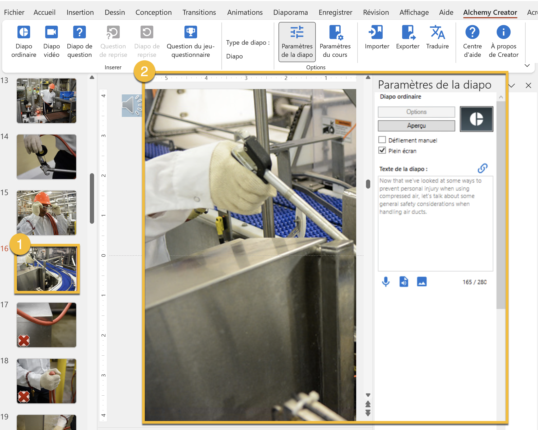
Task: Switch to the Transitions tab
Action: 199,12
